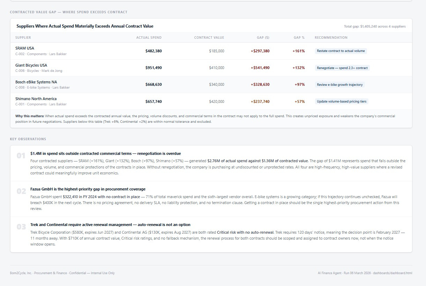
Task: Click the CONTRACTED VALUE GAP section heading
Action: (69, 12)
